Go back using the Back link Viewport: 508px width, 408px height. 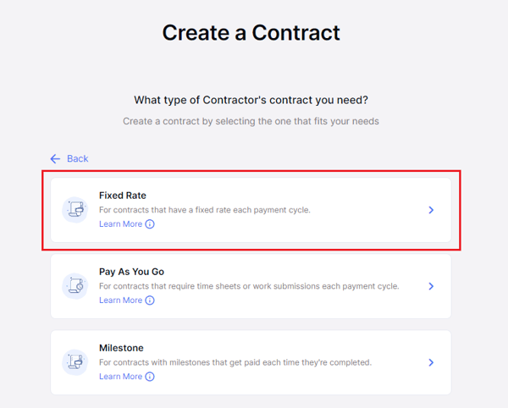click(77, 158)
